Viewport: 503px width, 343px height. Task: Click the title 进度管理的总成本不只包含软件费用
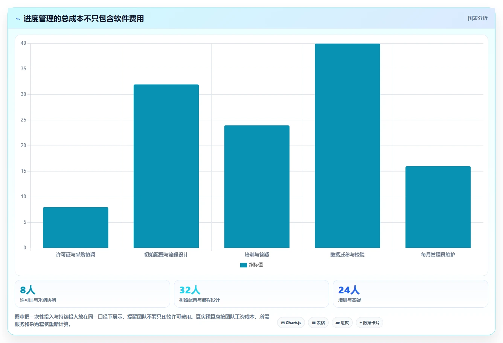point(84,18)
